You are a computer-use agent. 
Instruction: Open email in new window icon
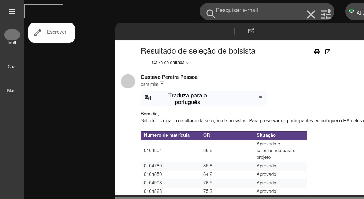[x=328, y=52]
